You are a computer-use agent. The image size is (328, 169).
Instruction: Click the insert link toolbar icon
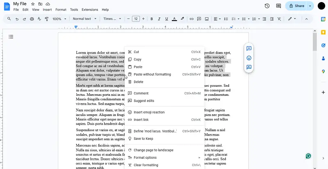[191, 19]
